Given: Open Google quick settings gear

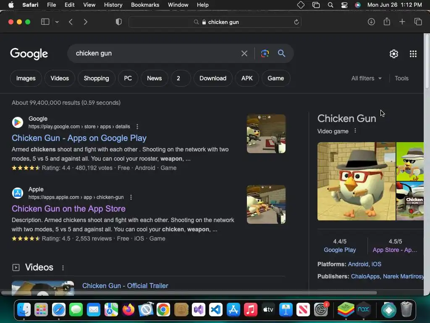Looking at the screenshot, I should click(x=394, y=54).
